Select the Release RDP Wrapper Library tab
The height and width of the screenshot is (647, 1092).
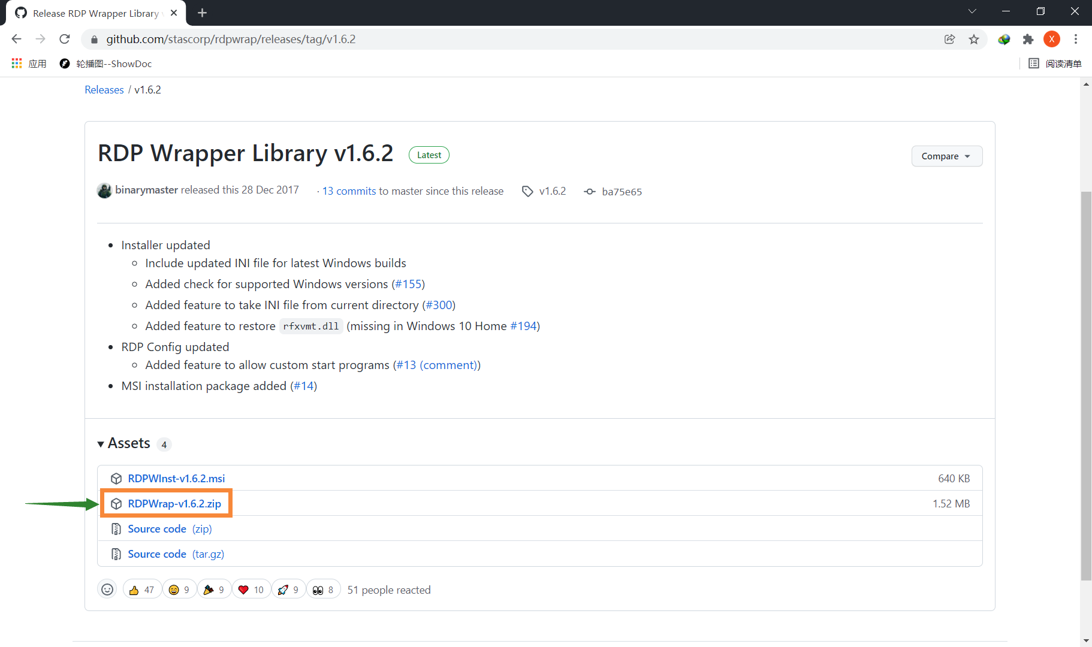point(96,13)
